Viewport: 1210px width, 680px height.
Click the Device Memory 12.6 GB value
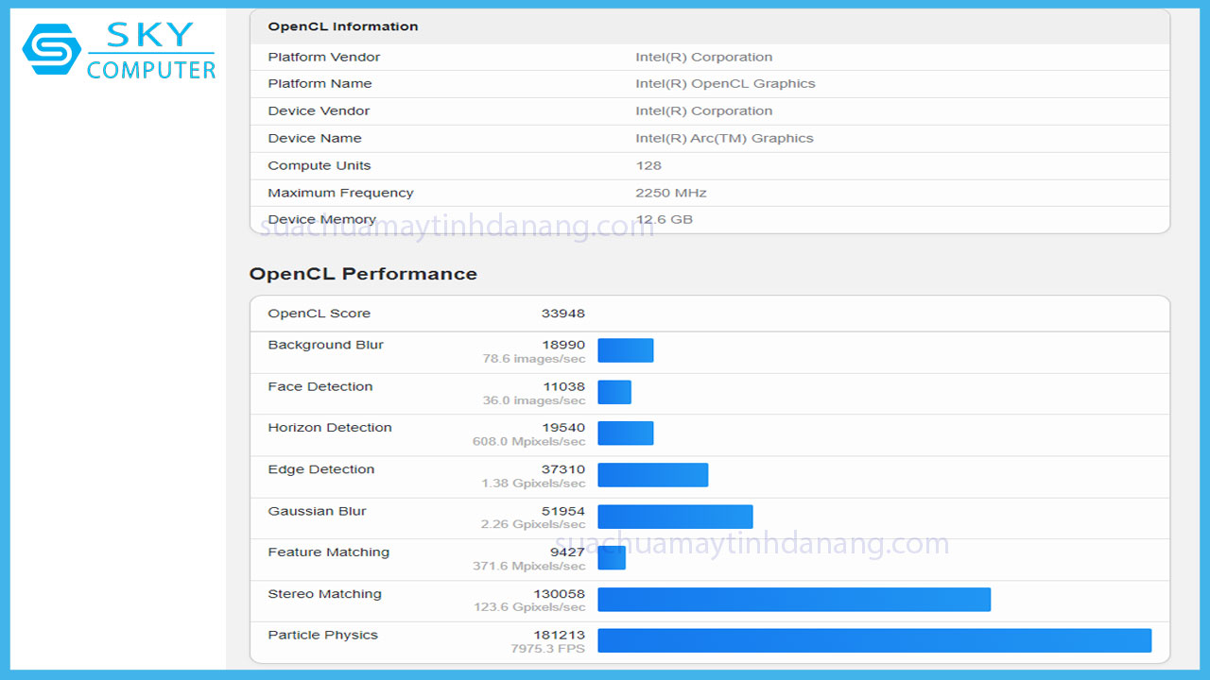[666, 219]
